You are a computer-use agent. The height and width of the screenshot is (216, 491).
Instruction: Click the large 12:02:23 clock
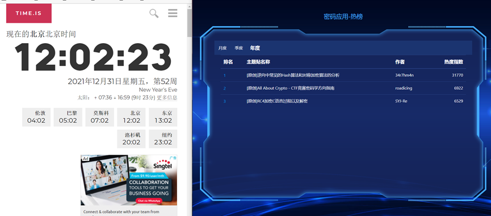click(93, 57)
